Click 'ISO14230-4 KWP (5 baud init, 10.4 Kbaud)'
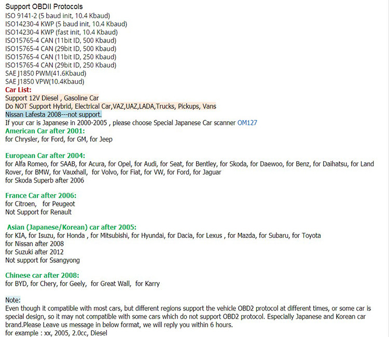389x337 pixels. [x=66, y=24]
